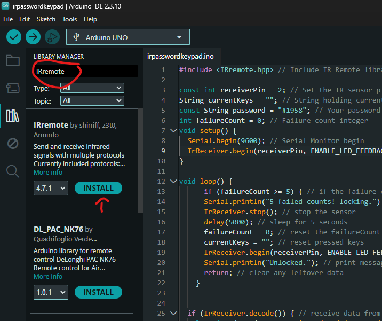382x321 pixels.
Task: Click line number 1 in the gutter
Action: pos(163,70)
